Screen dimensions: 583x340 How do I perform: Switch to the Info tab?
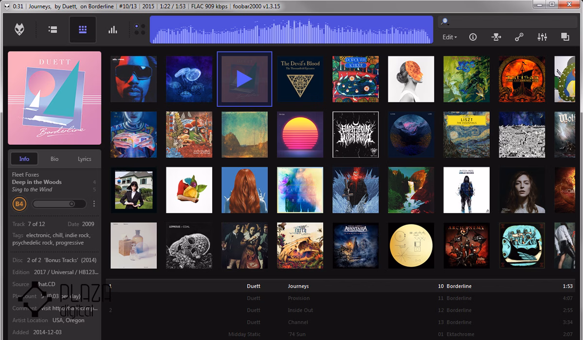[x=24, y=159]
